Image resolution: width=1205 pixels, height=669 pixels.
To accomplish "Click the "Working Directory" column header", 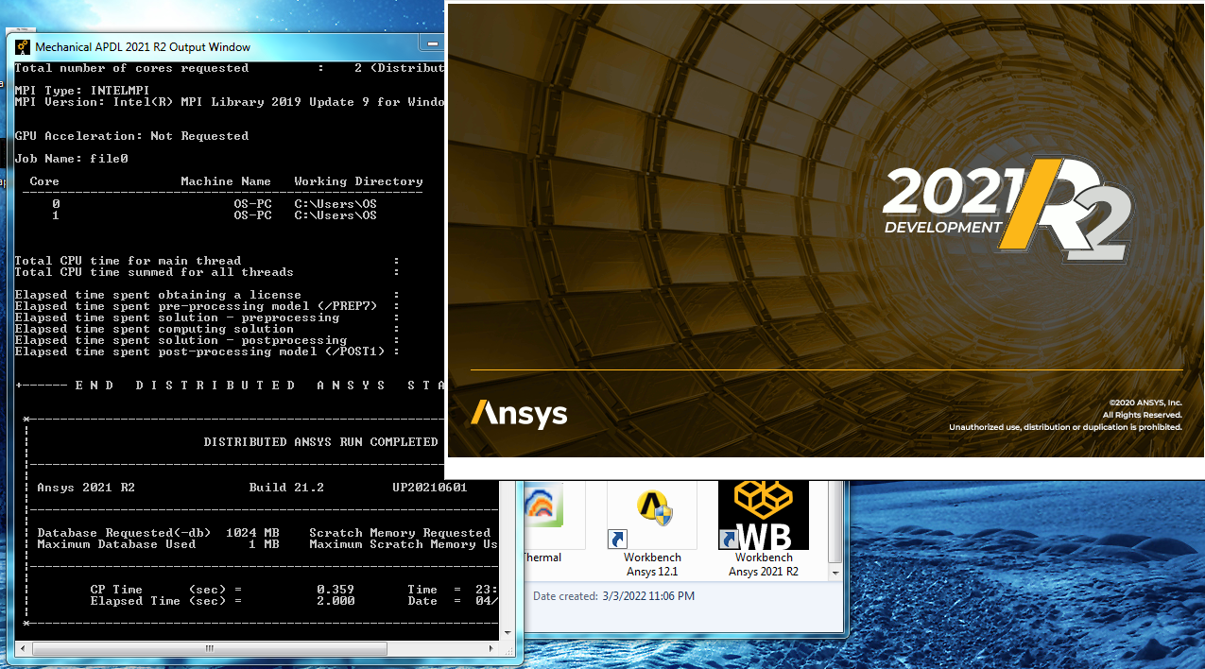I will pyautogui.click(x=358, y=181).
